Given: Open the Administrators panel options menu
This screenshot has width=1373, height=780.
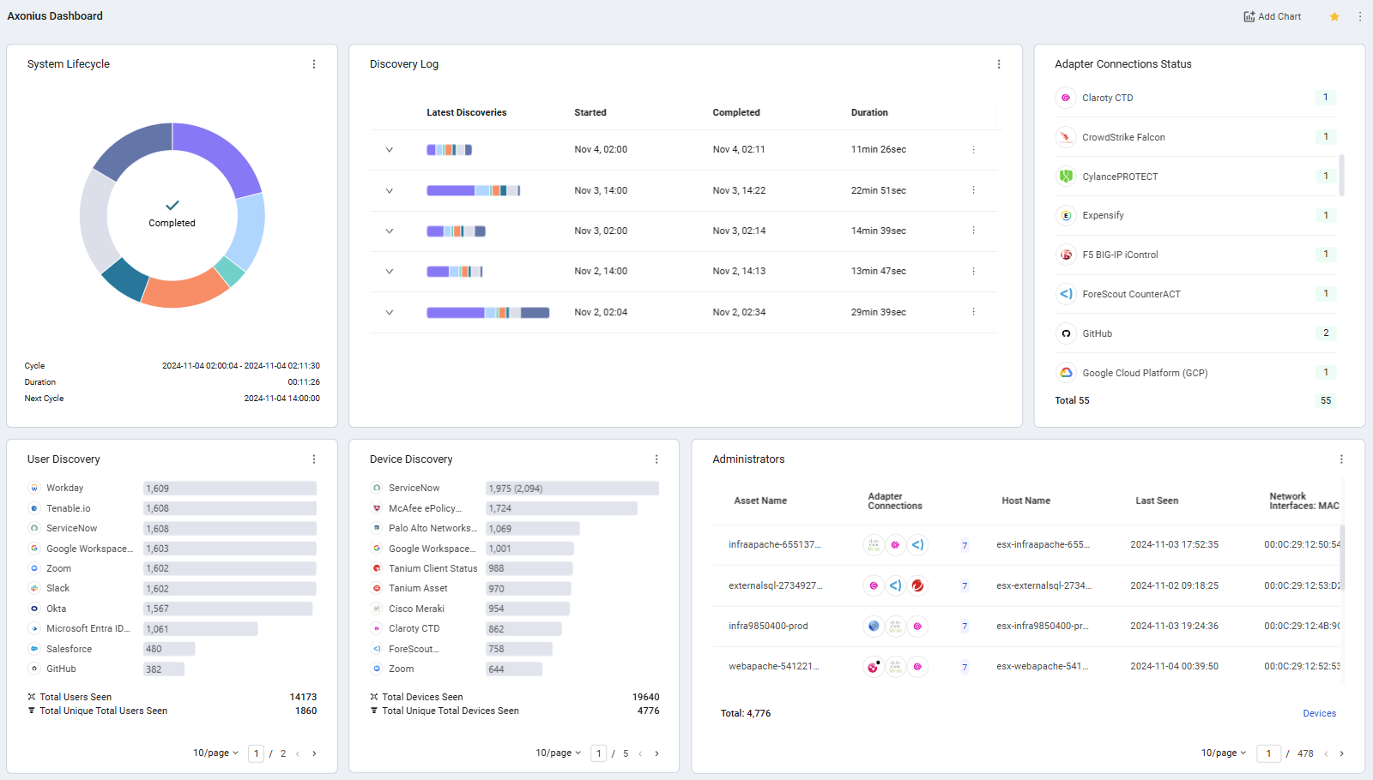Looking at the screenshot, I should [1341, 459].
